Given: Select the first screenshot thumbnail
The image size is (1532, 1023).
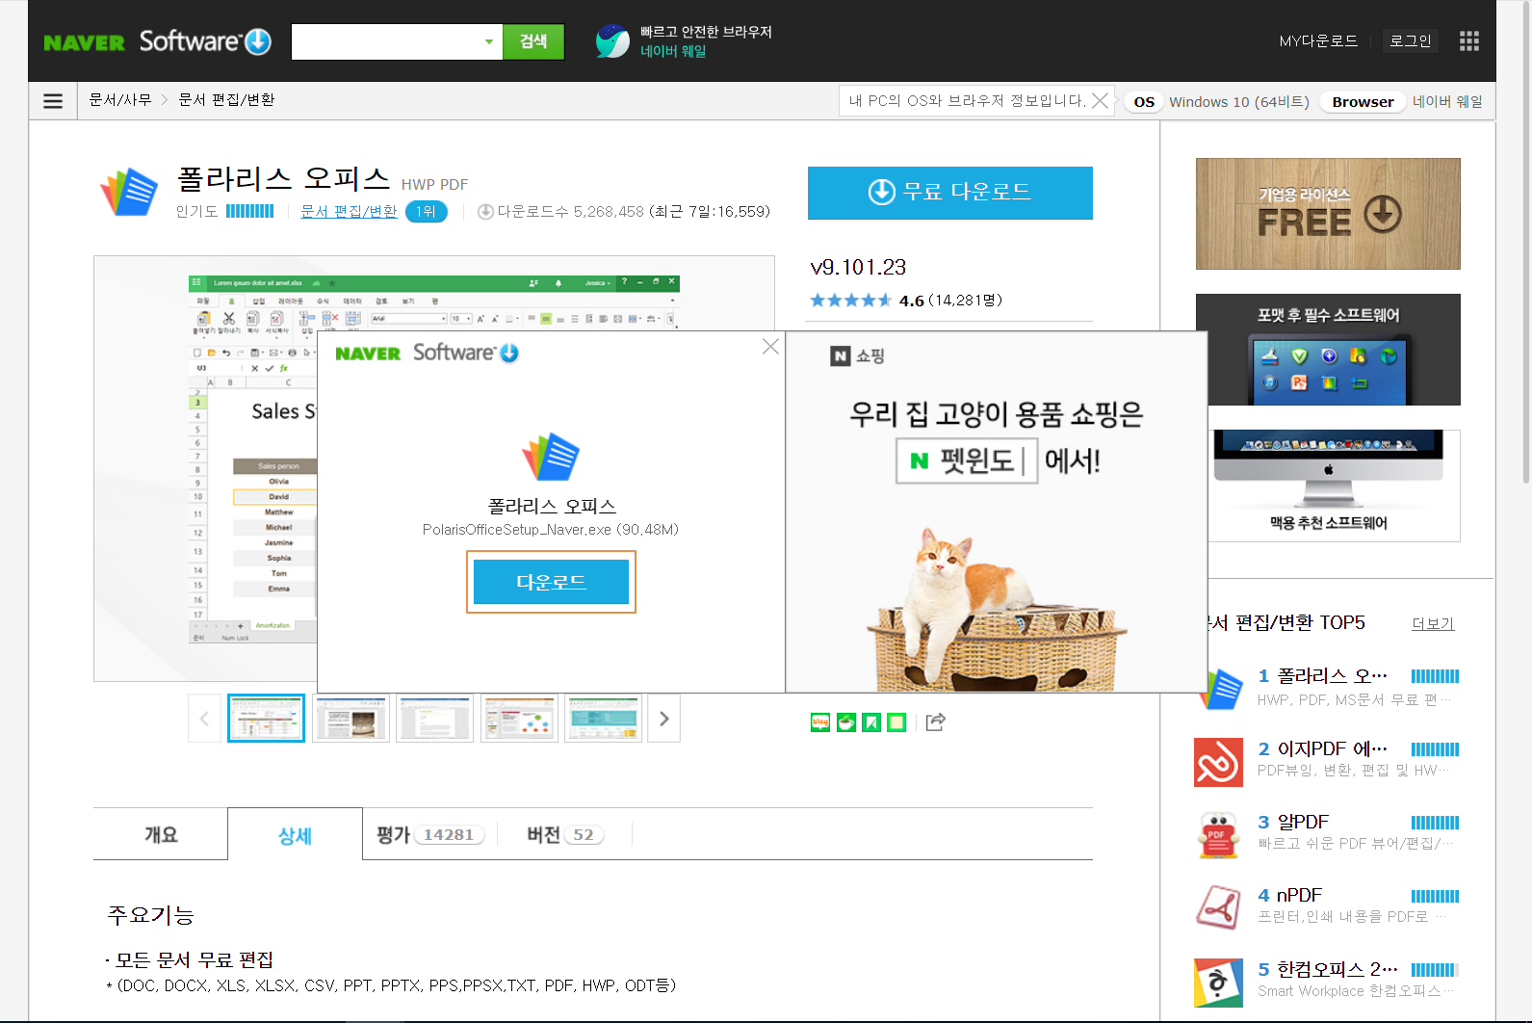Looking at the screenshot, I should coord(266,719).
